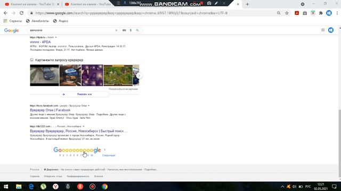The height and width of the screenshot is (191, 341).
Task: Show more images with the carousel next arrow
Action: click(139, 75)
